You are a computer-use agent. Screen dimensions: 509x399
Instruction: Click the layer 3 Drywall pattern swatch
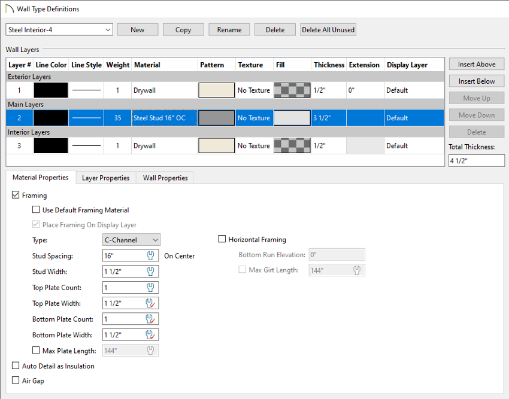point(217,145)
